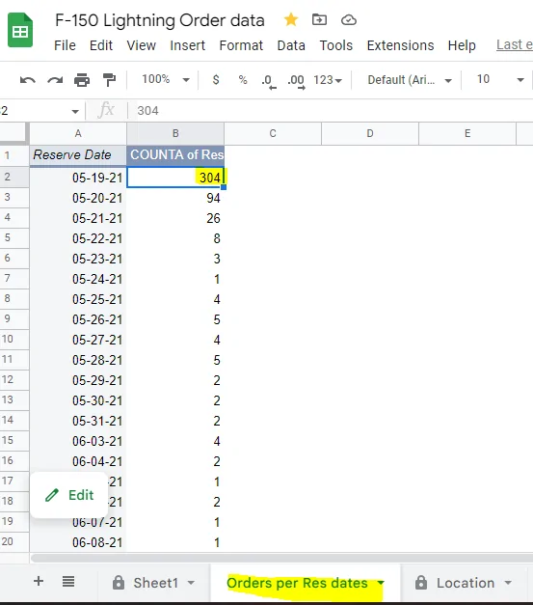Image resolution: width=533 pixels, height=605 pixels.
Task: Increase decimal places button
Action: pos(296,81)
